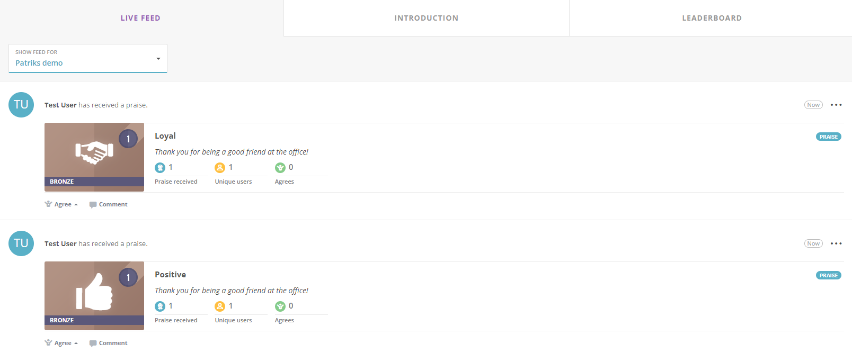This screenshot has width=852, height=353.
Task: Open more options for Loyal praise post
Action: [x=836, y=105]
